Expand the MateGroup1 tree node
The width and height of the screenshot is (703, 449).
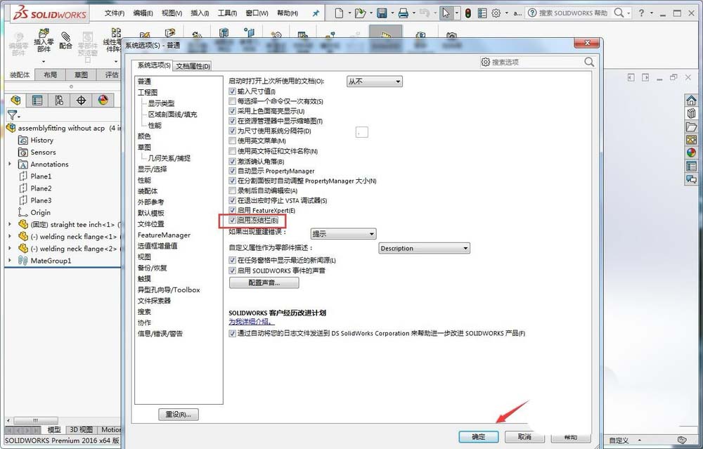[10, 260]
